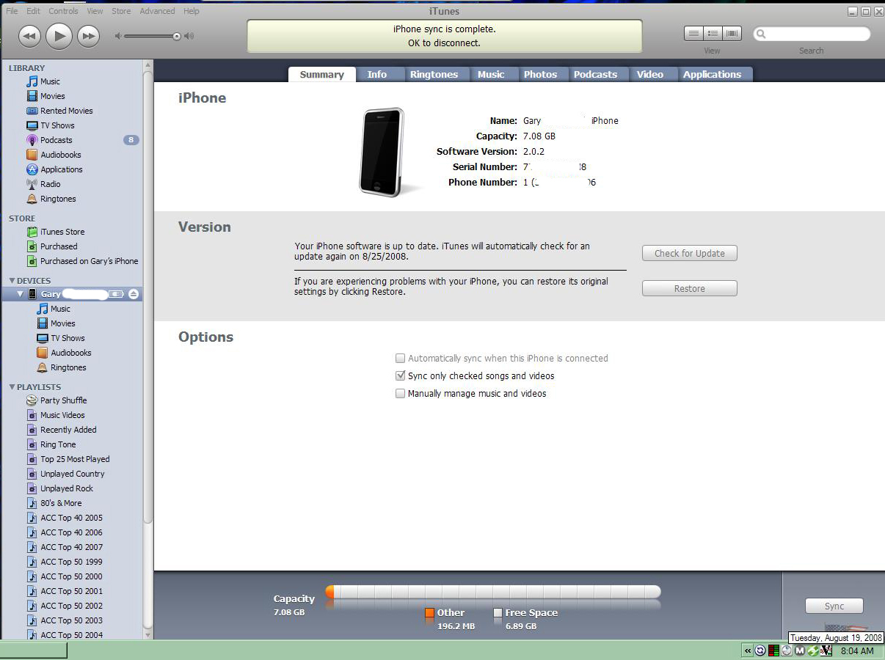Open the File menu
Viewport: 885px width, 660px height.
pyautogui.click(x=12, y=11)
